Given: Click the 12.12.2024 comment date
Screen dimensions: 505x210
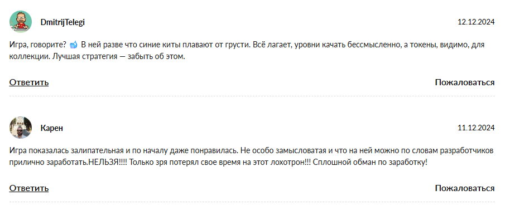Looking at the screenshot, I should pyautogui.click(x=476, y=22).
